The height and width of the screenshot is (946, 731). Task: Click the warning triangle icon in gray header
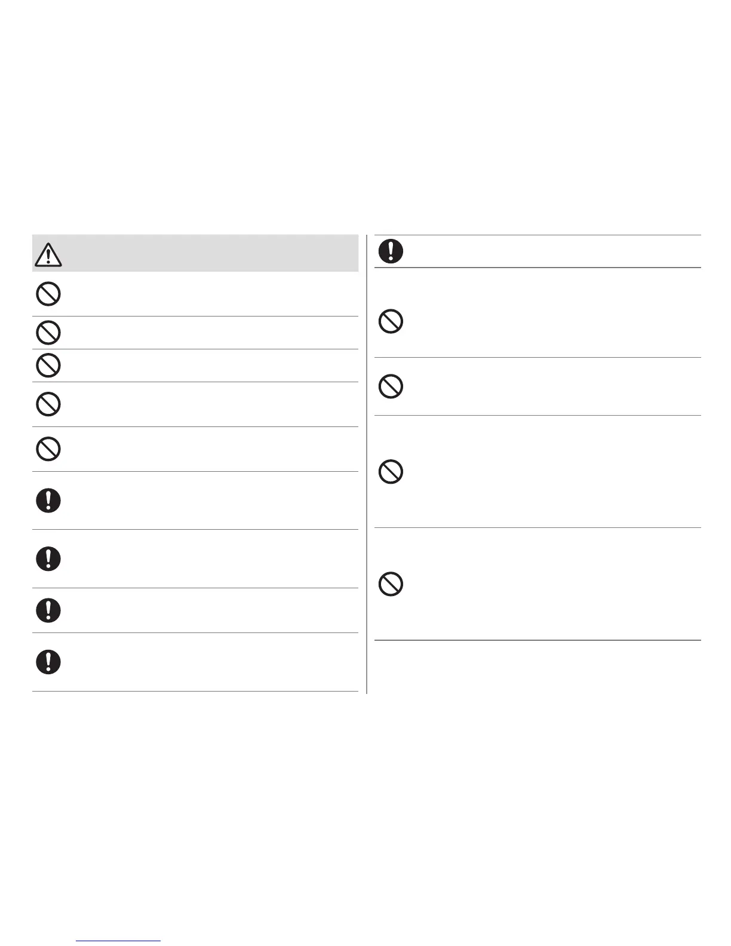pos(48,255)
